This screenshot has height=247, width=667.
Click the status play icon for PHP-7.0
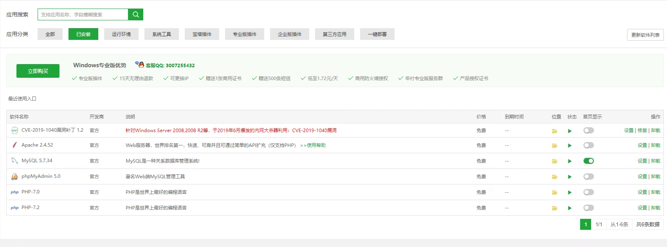pyautogui.click(x=570, y=192)
